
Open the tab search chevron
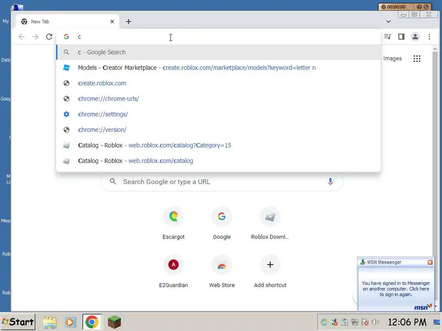(x=388, y=22)
